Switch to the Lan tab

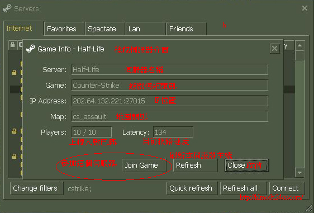(x=146, y=29)
